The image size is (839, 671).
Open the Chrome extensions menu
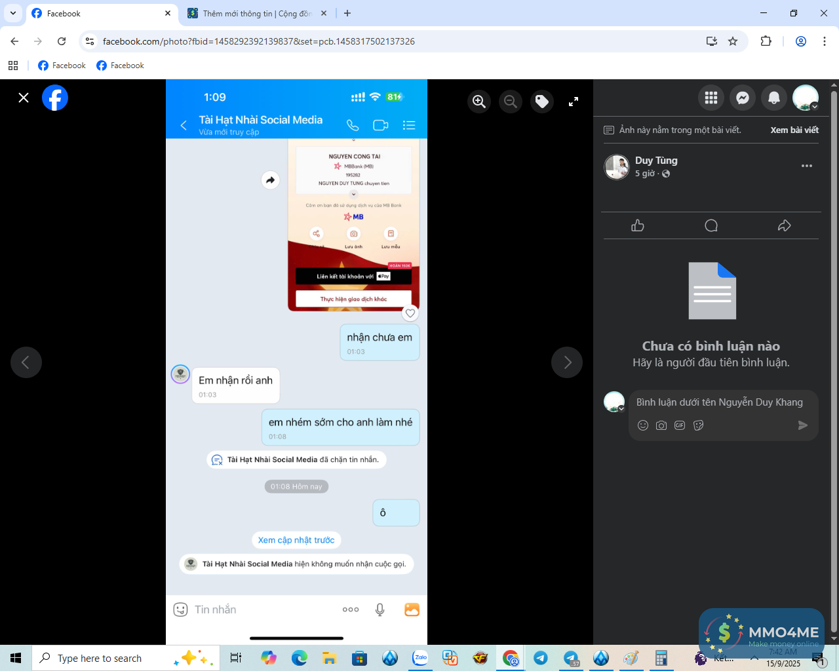tap(766, 41)
